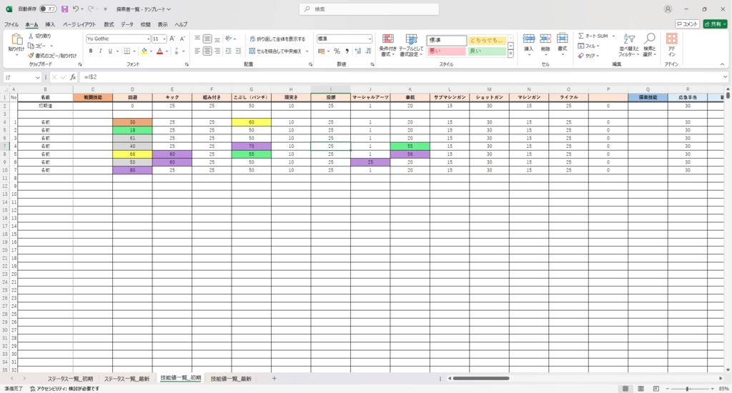
Task: Add a new sheet with the plus button
Action: coord(274,379)
